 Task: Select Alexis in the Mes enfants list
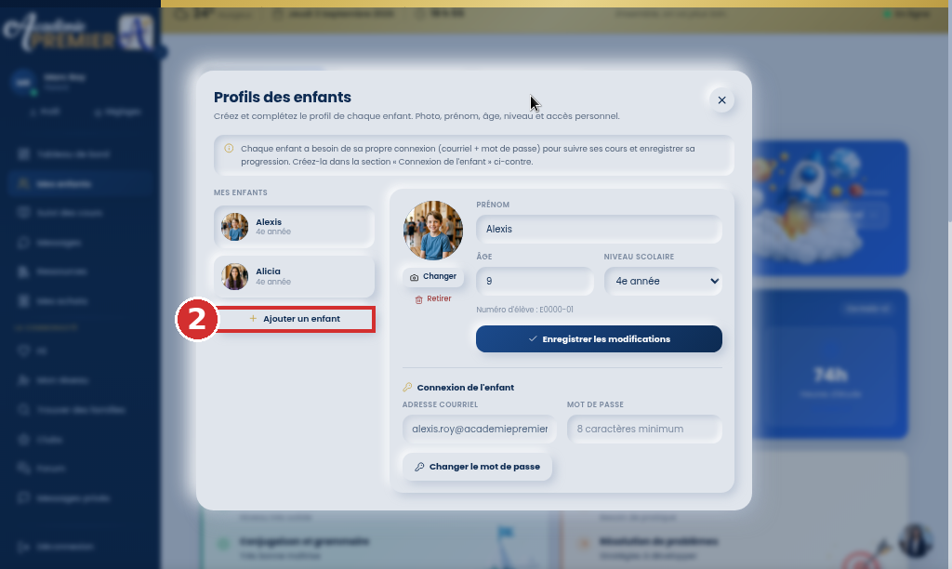tap(294, 227)
